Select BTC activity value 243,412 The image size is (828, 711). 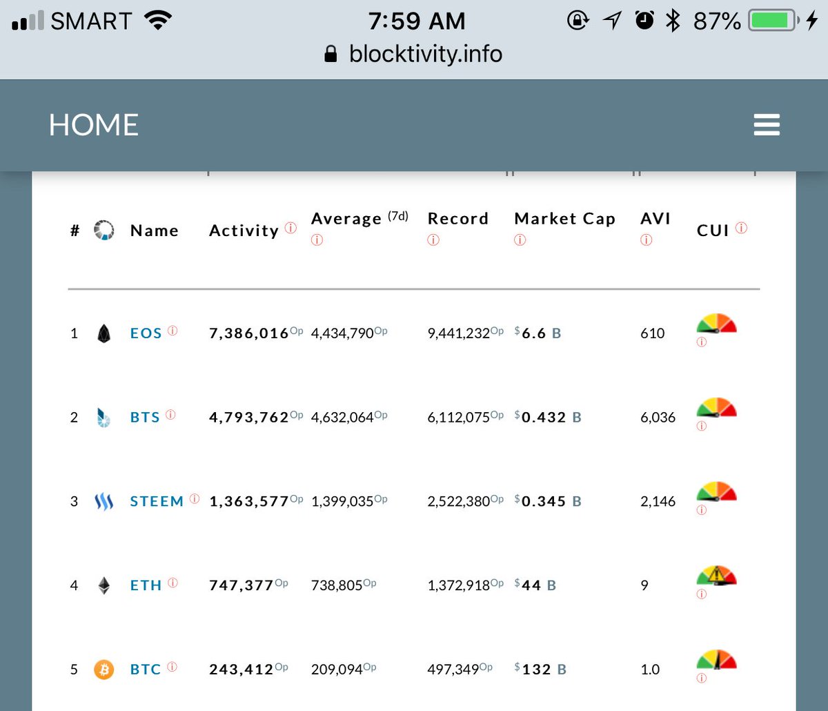point(241,670)
